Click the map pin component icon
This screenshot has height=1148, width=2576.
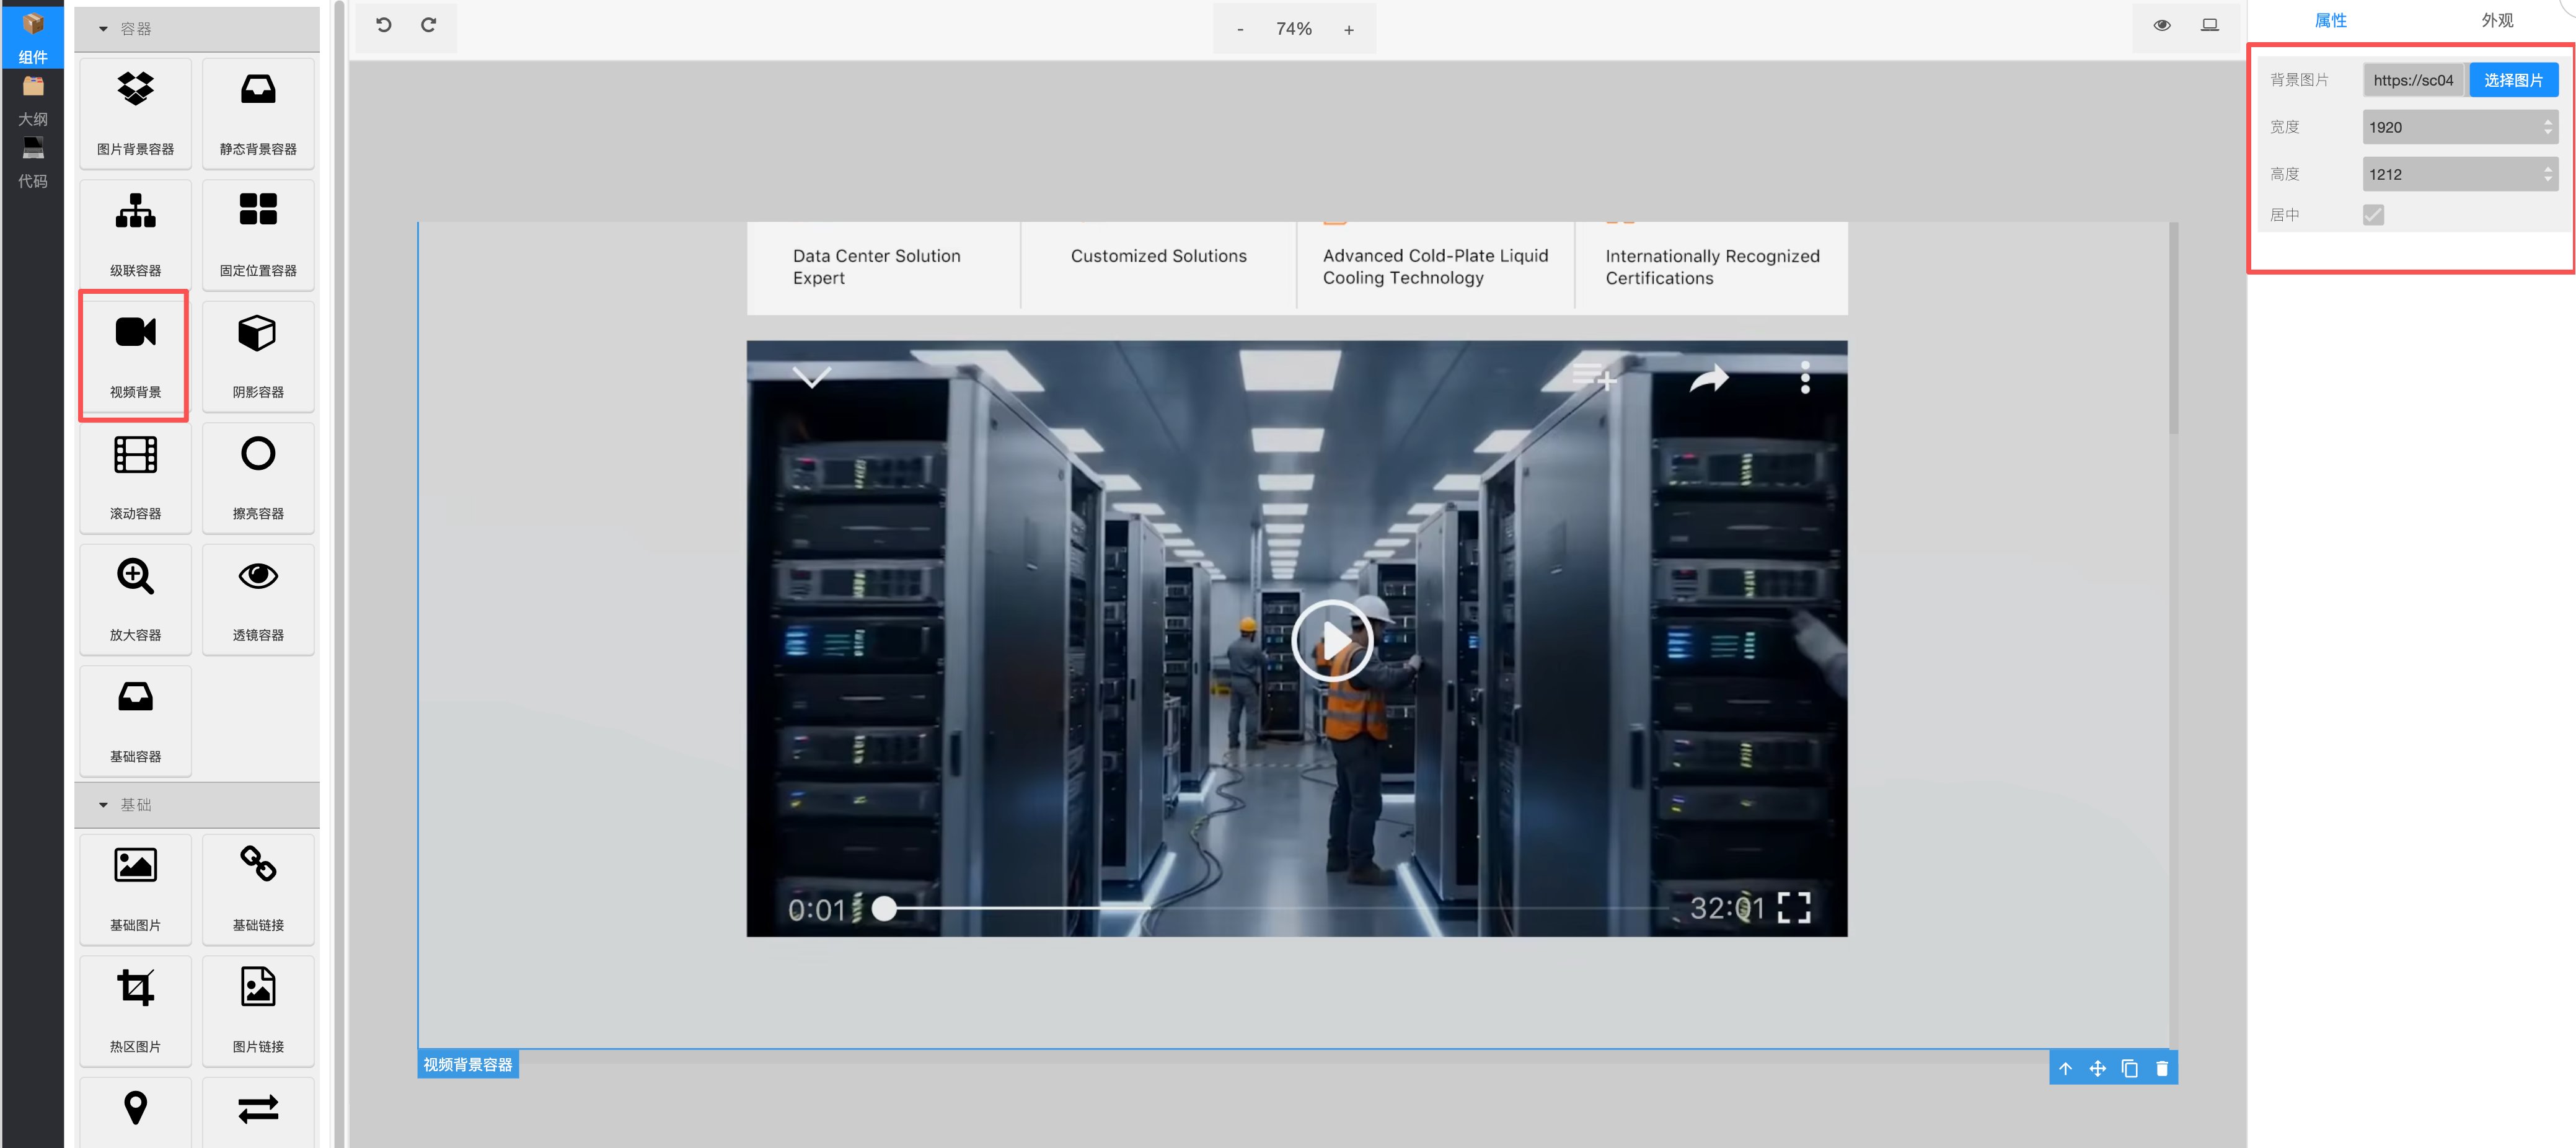[x=135, y=1108]
